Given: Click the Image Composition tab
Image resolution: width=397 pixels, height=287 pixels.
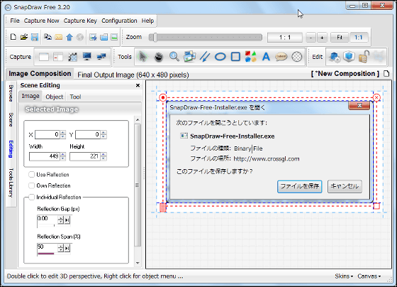Looking at the screenshot, I should click(40, 74).
